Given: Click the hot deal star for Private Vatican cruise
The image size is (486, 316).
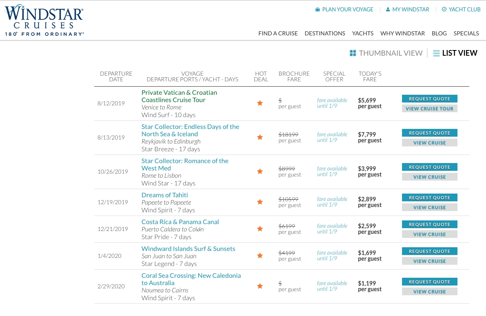Looking at the screenshot, I should tap(260, 103).
